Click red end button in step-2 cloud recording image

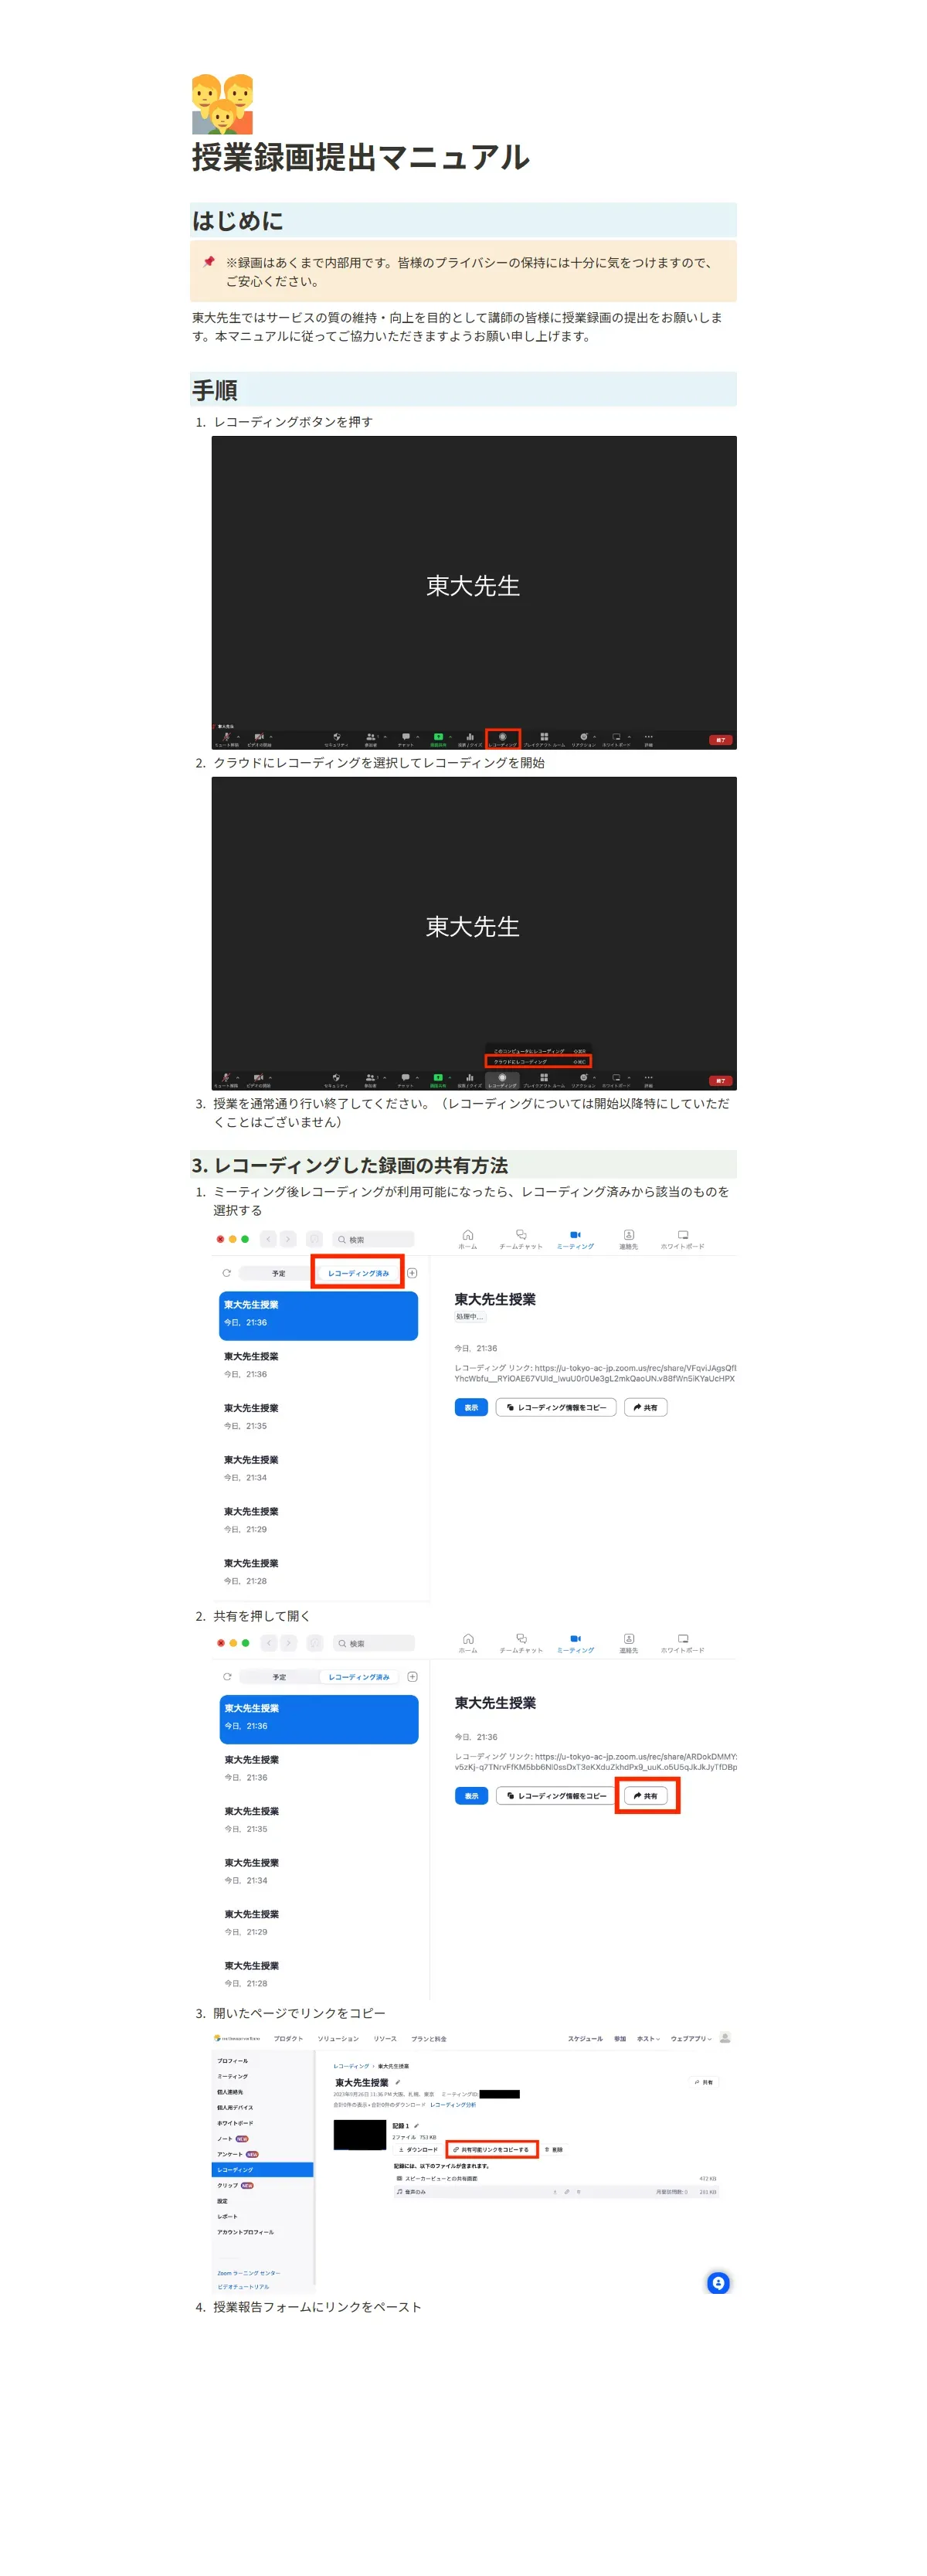click(x=720, y=1080)
